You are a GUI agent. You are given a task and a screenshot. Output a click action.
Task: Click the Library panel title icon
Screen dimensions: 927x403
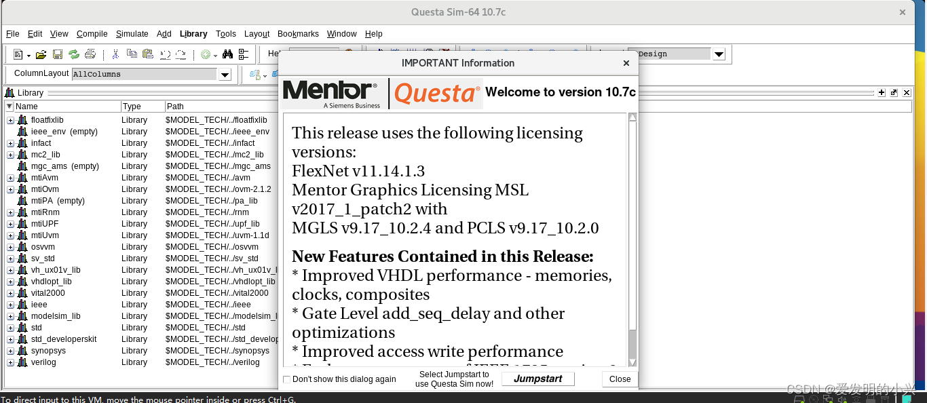point(10,93)
